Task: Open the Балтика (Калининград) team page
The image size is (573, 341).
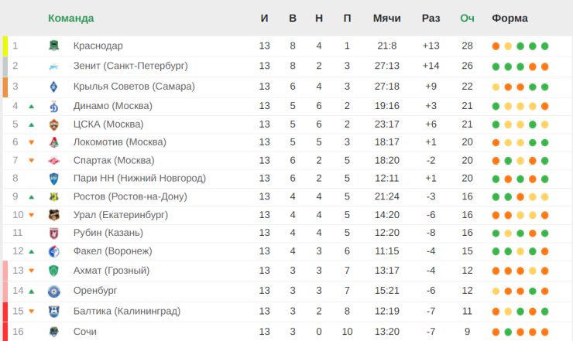Action: coord(127,311)
